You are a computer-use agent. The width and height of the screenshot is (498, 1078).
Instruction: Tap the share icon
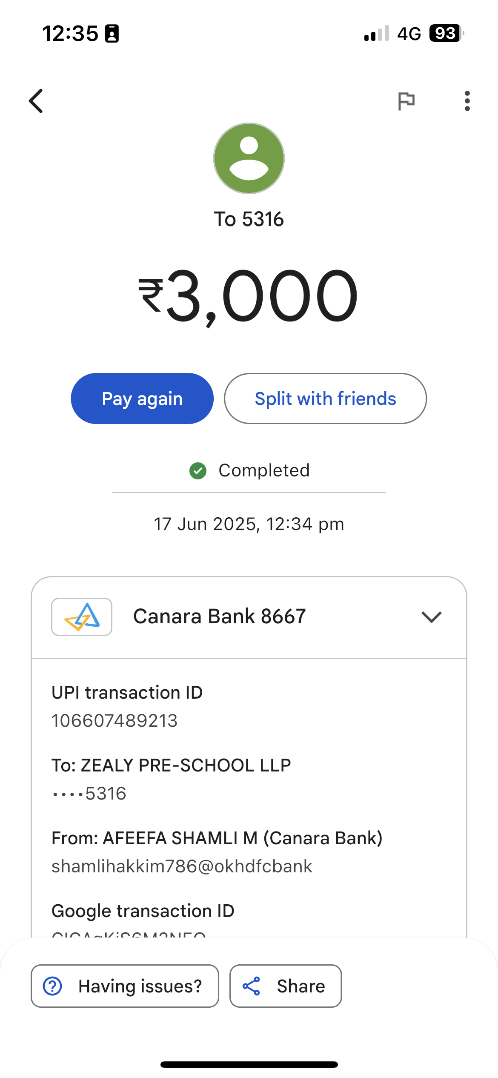[x=252, y=986]
